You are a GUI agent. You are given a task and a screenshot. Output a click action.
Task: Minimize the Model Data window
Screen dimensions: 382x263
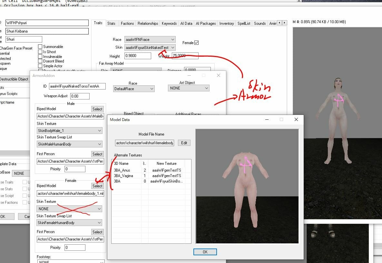tap(267, 119)
